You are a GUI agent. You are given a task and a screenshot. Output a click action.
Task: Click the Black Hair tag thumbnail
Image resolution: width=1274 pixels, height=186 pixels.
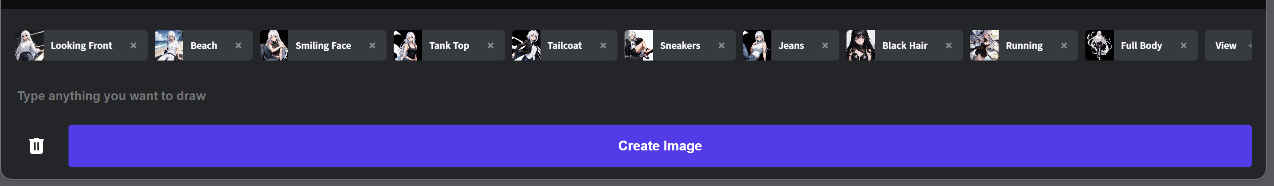click(861, 45)
